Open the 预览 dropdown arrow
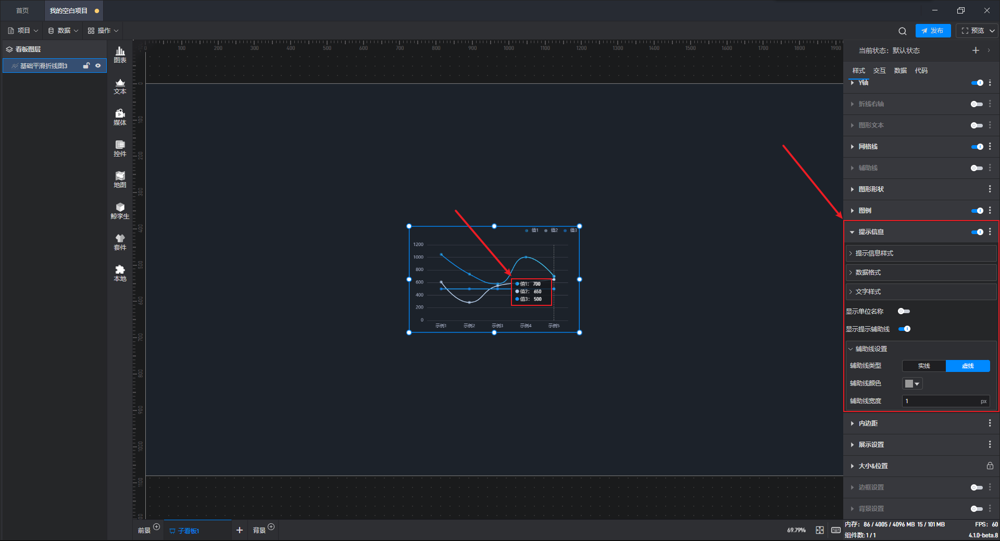Screen dimensions: 1000x541 point(992,31)
